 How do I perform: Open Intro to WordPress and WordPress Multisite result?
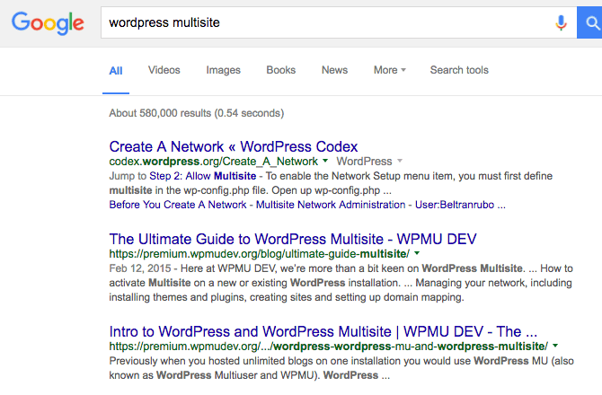coord(323,332)
